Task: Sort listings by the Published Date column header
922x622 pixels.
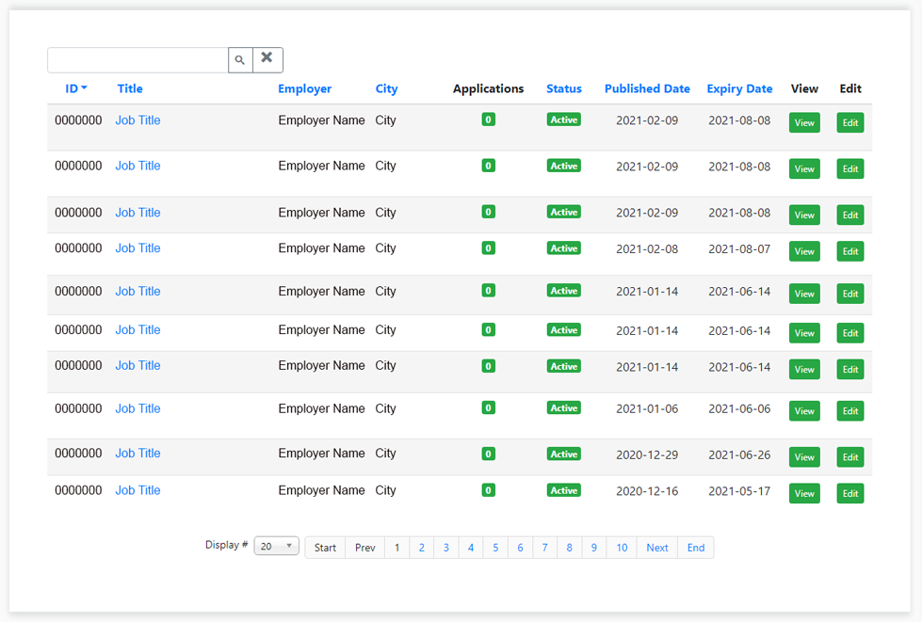Action: [647, 88]
